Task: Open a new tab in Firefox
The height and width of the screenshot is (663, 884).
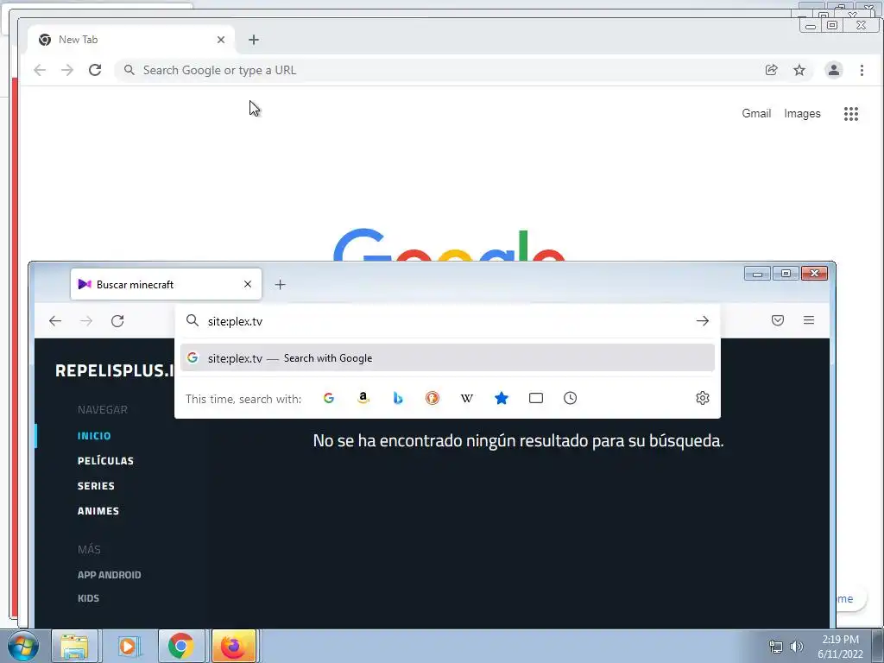Action: point(281,285)
